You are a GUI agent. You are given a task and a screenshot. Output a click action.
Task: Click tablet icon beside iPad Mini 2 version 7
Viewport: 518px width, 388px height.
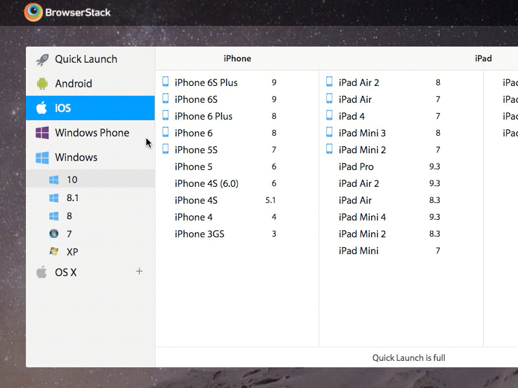click(330, 149)
